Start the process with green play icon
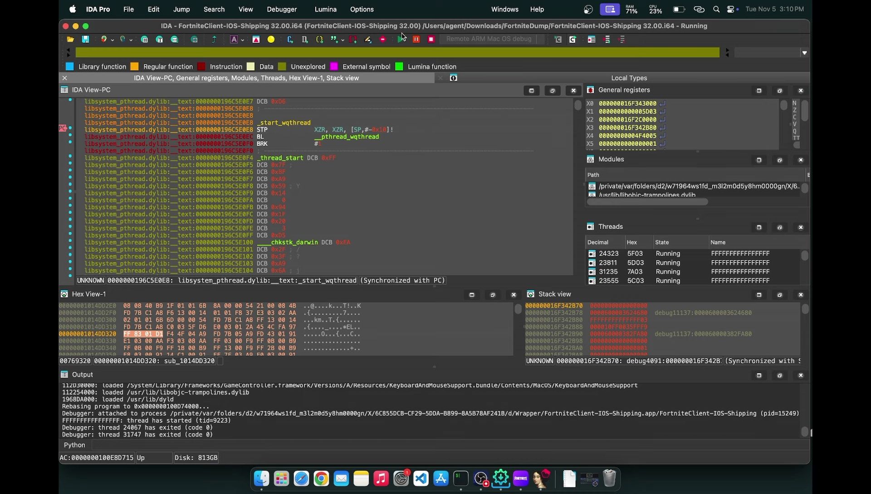 pyautogui.click(x=401, y=40)
